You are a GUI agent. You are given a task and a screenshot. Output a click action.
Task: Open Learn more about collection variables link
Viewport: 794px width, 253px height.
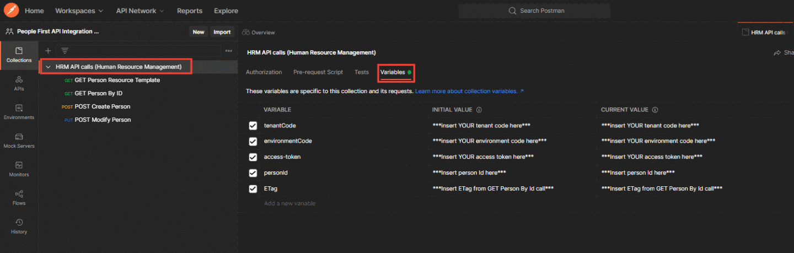click(x=469, y=91)
